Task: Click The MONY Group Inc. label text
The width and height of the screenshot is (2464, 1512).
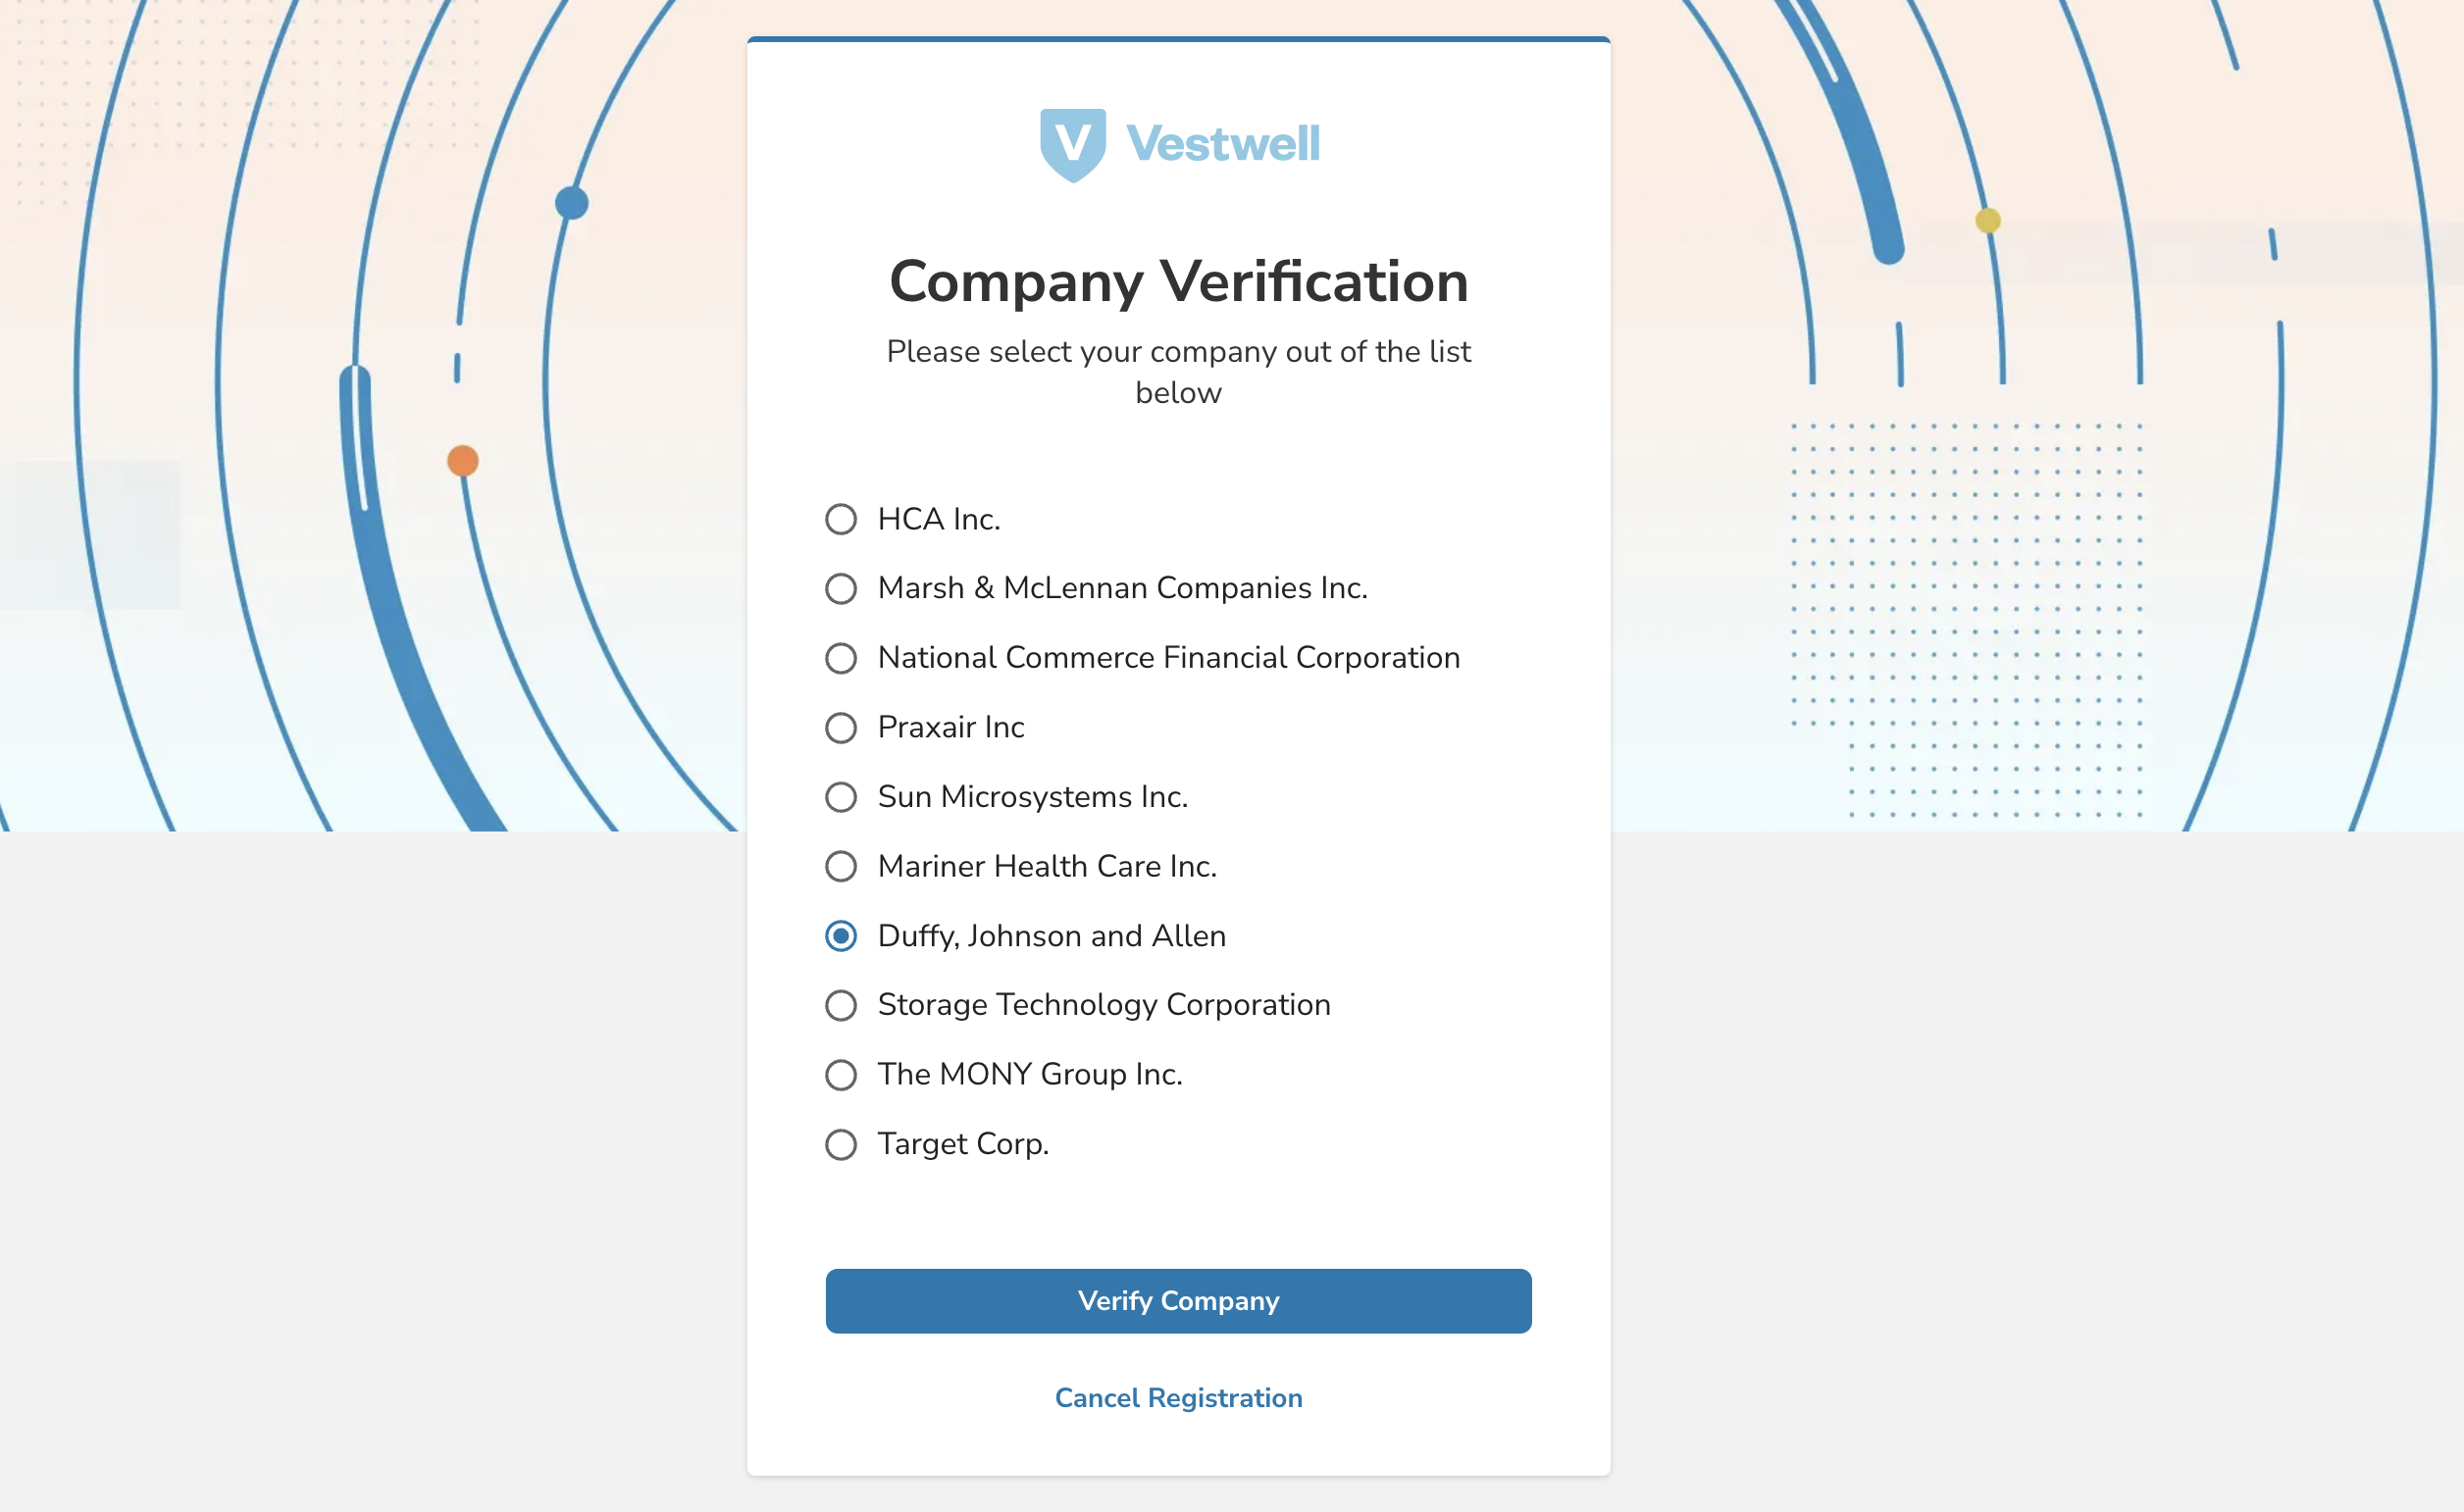Action: (x=1029, y=1075)
